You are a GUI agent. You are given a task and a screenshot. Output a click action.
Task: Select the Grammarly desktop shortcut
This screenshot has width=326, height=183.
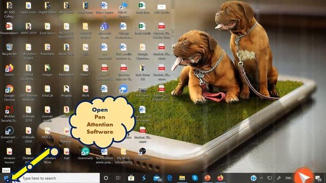[86, 154]
